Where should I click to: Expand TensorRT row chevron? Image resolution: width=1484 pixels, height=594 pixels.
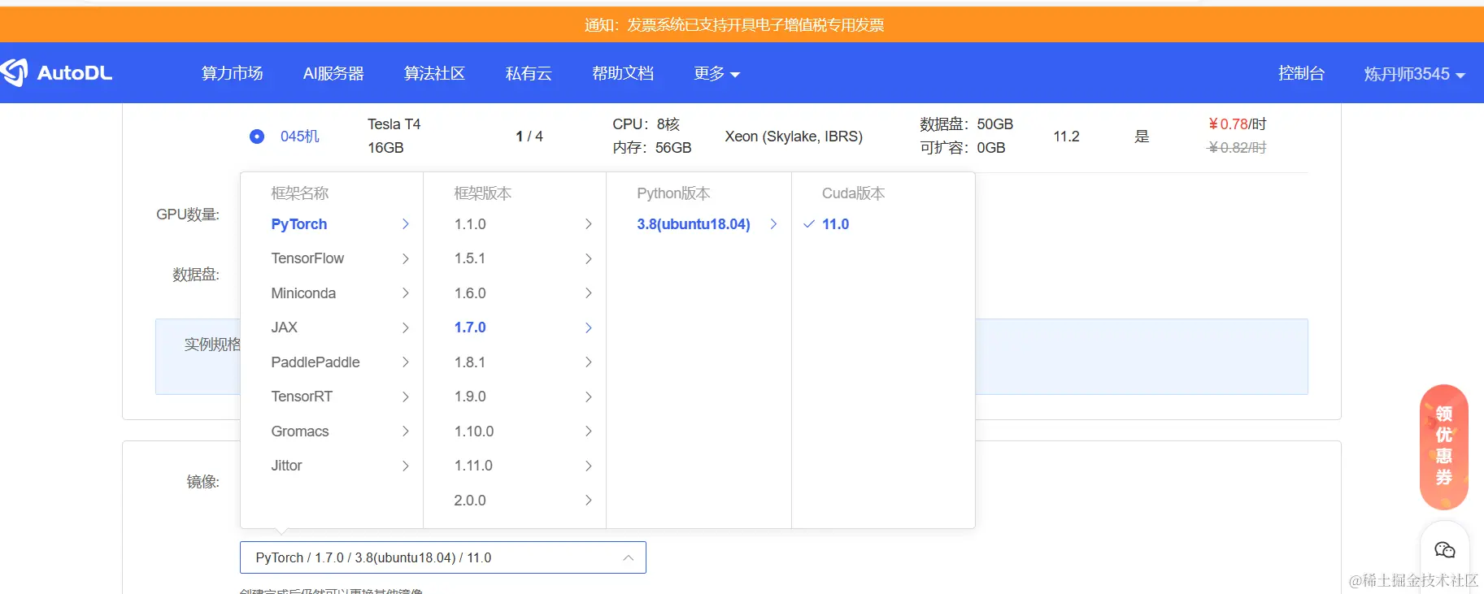tap(406, 397)
